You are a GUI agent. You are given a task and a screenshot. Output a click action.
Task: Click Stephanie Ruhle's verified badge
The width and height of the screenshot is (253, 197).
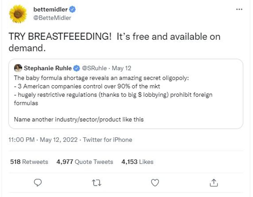(x=77, y=68)
